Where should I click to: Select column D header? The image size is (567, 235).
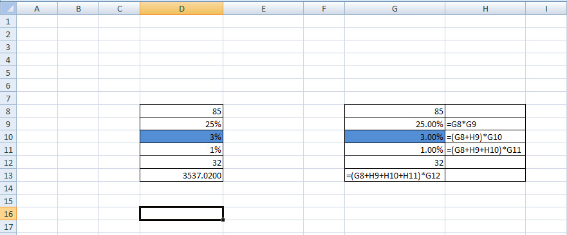181,9
